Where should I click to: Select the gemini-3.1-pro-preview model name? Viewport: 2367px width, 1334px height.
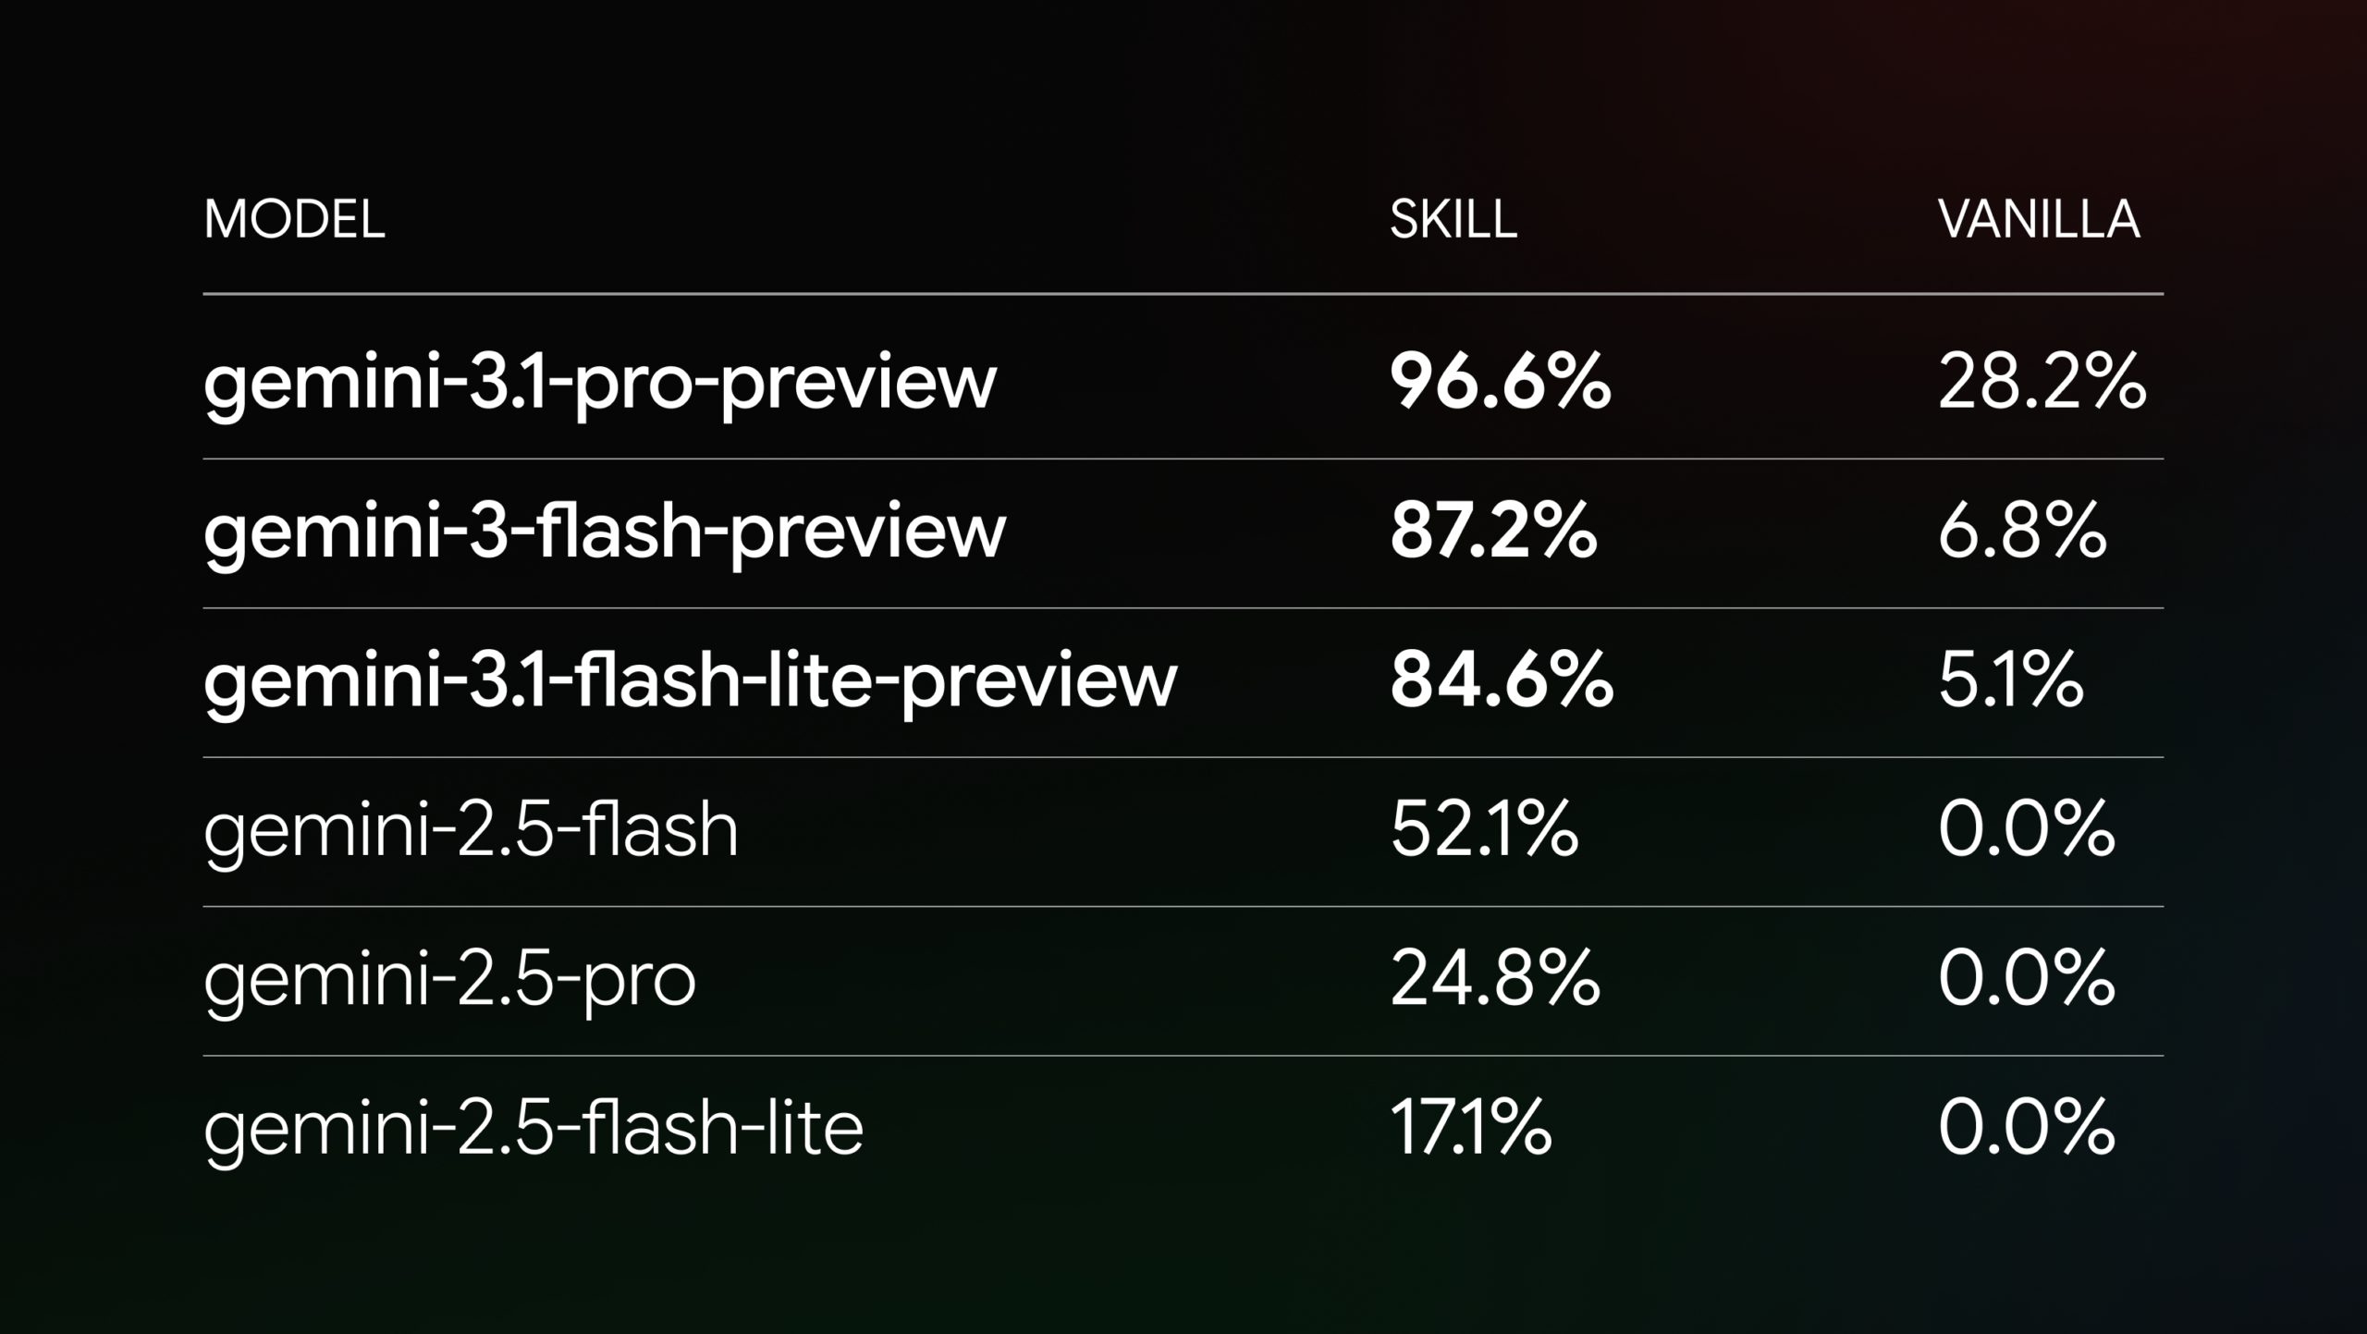pyautogui.click(x=600, y=382)
